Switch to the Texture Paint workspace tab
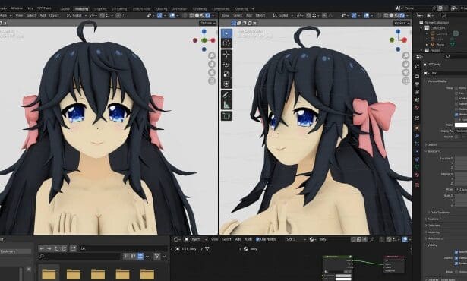Screen dimensions: 467x281 click(x=141, y=9)
